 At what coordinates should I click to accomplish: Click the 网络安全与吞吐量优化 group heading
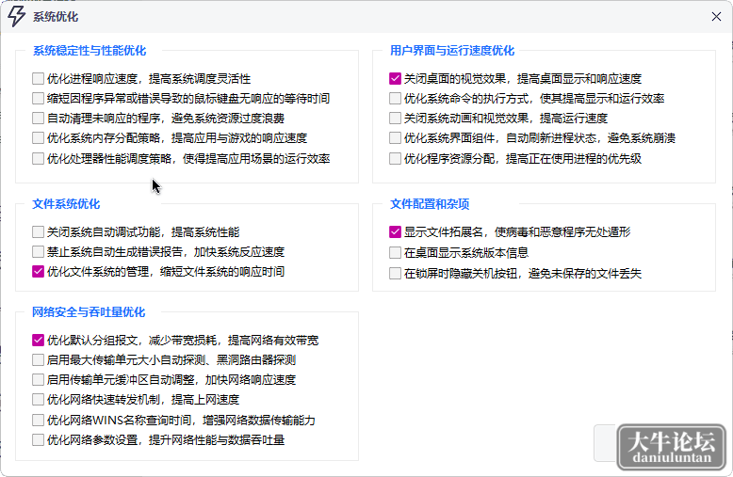[89, 312]
